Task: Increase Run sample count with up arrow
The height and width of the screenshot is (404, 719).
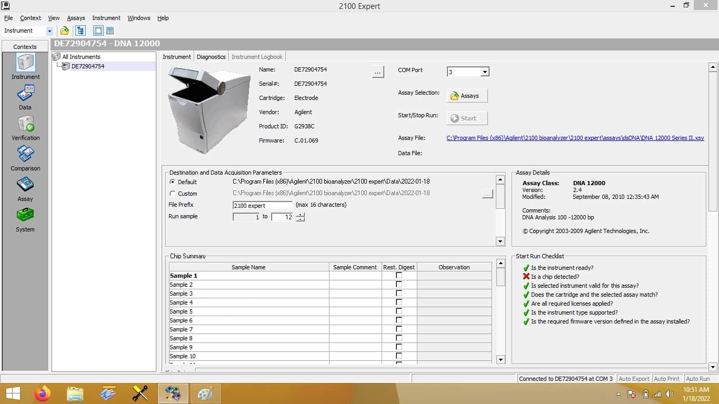Action: pos(300,215)
